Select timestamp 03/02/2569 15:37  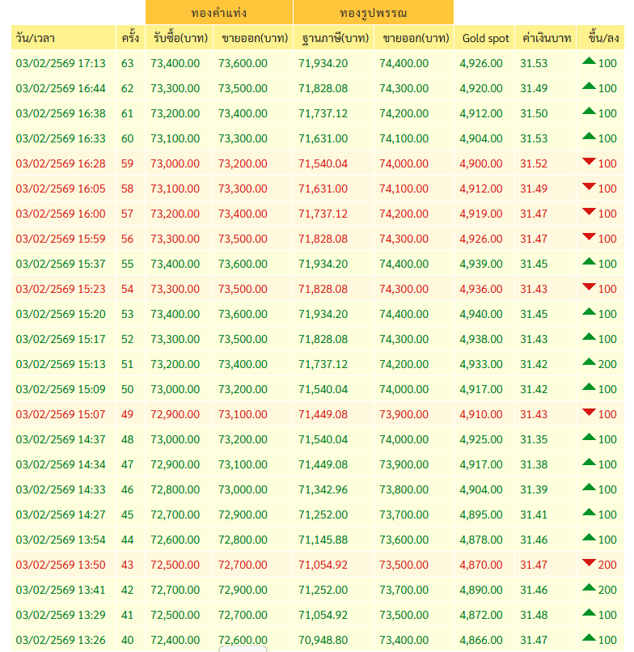[x=61, y=264]
